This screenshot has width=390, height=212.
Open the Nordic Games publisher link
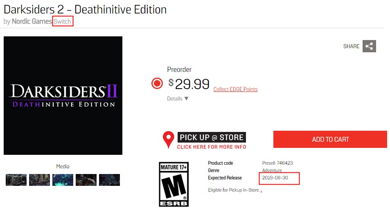32,21
